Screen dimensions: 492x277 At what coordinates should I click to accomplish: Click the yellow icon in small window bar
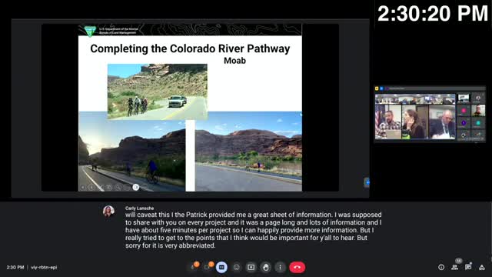tap(377, 88)
